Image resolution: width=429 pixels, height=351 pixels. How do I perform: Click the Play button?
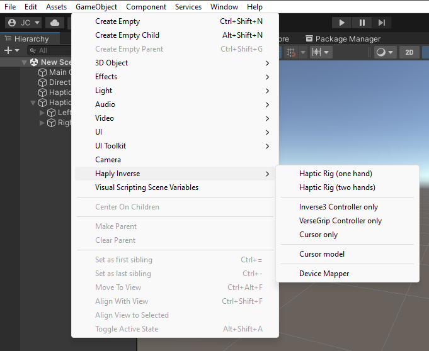(341, 23)
